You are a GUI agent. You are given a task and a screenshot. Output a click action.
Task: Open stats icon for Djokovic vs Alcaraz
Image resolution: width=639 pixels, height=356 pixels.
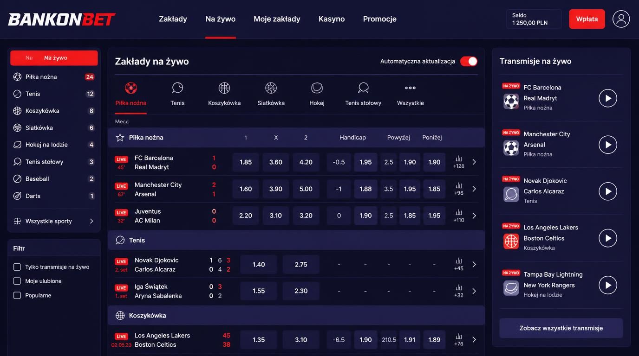tap(459, 261)
